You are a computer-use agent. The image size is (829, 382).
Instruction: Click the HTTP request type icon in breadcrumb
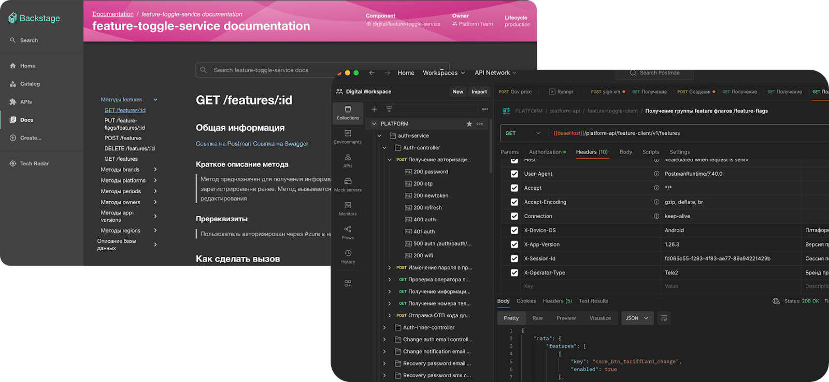(x=506, y=111)
